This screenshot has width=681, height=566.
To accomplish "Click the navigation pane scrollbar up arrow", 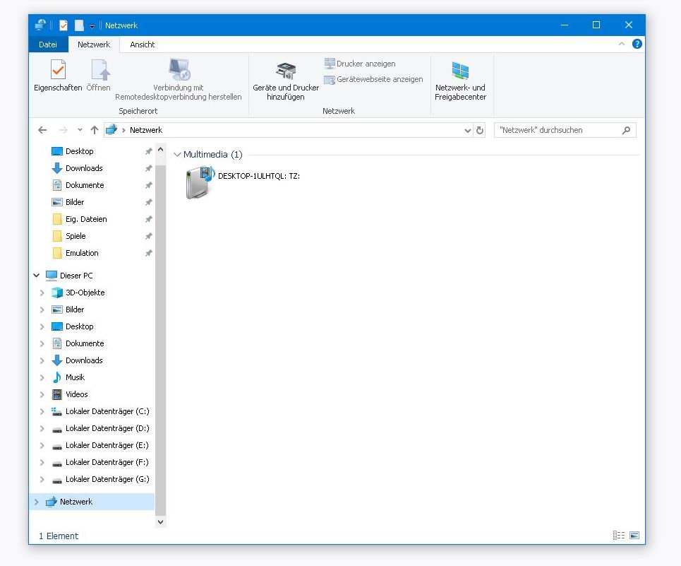I will tap(160, 149).
